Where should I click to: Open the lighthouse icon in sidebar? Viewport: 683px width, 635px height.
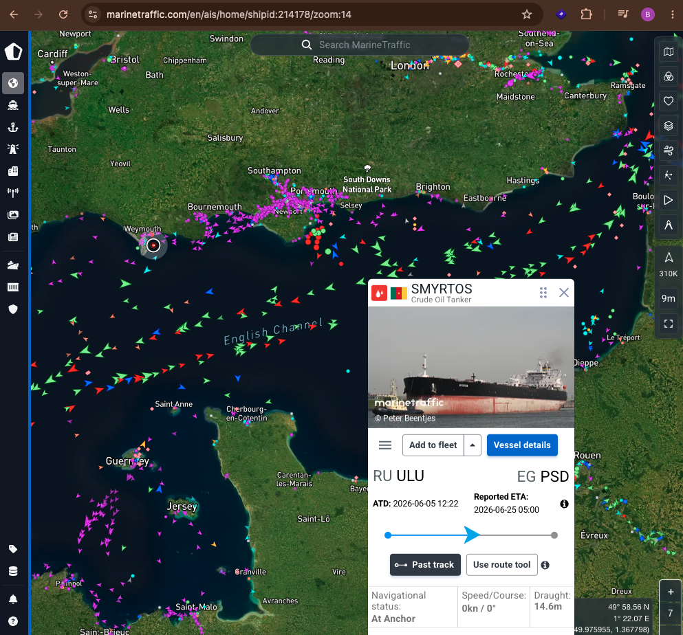(13, 149)
